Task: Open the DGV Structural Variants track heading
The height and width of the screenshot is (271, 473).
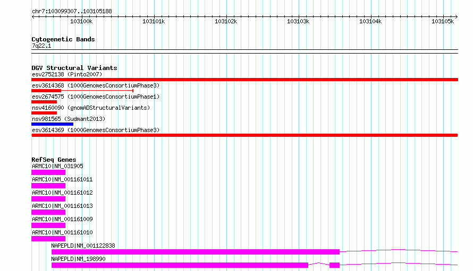Action: tap(74, 68)
